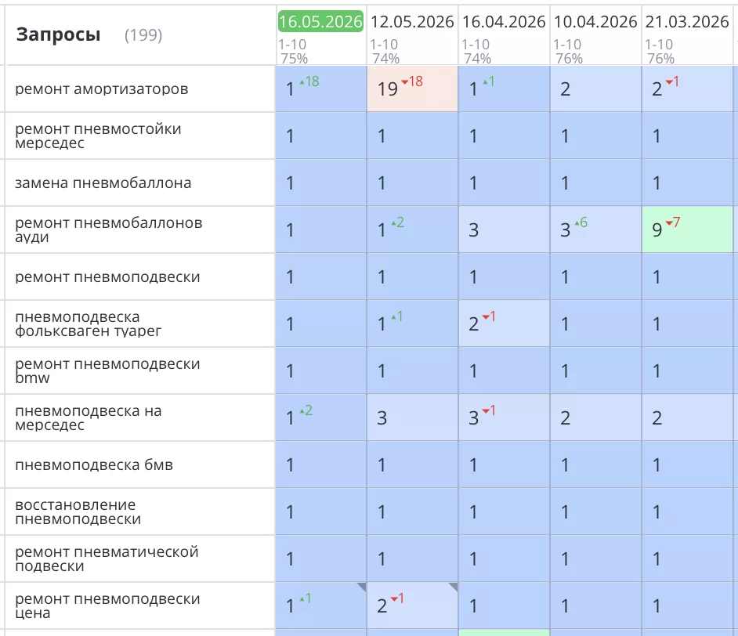Click query замена пневмобаллона
Screen dimensions: 738x636
tap(103, 183)
